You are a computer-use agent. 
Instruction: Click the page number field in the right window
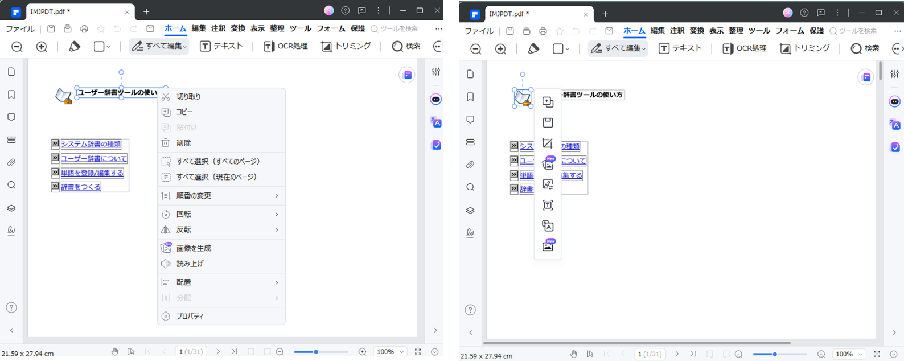[650, 354]
